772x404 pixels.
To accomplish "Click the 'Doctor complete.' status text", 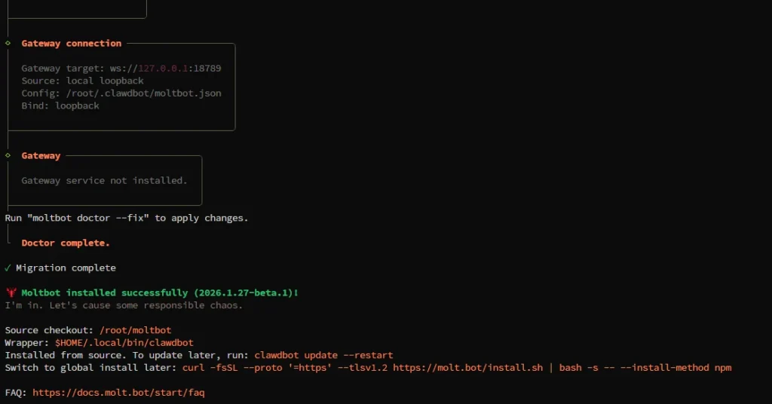I will pyautogui.click(x=66, y=243).
